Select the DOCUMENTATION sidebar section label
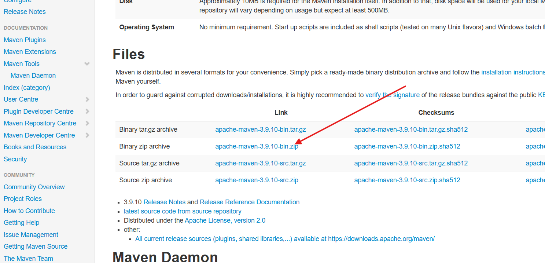This screenshot has width=545, height=263. click(x=26, y=28)
